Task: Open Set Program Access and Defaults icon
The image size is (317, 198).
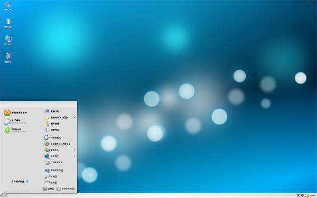Action: pos(47,144)
